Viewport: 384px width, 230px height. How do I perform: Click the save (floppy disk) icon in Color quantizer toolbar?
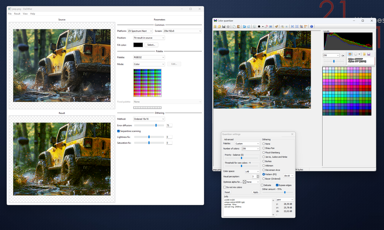pos(224,26)
